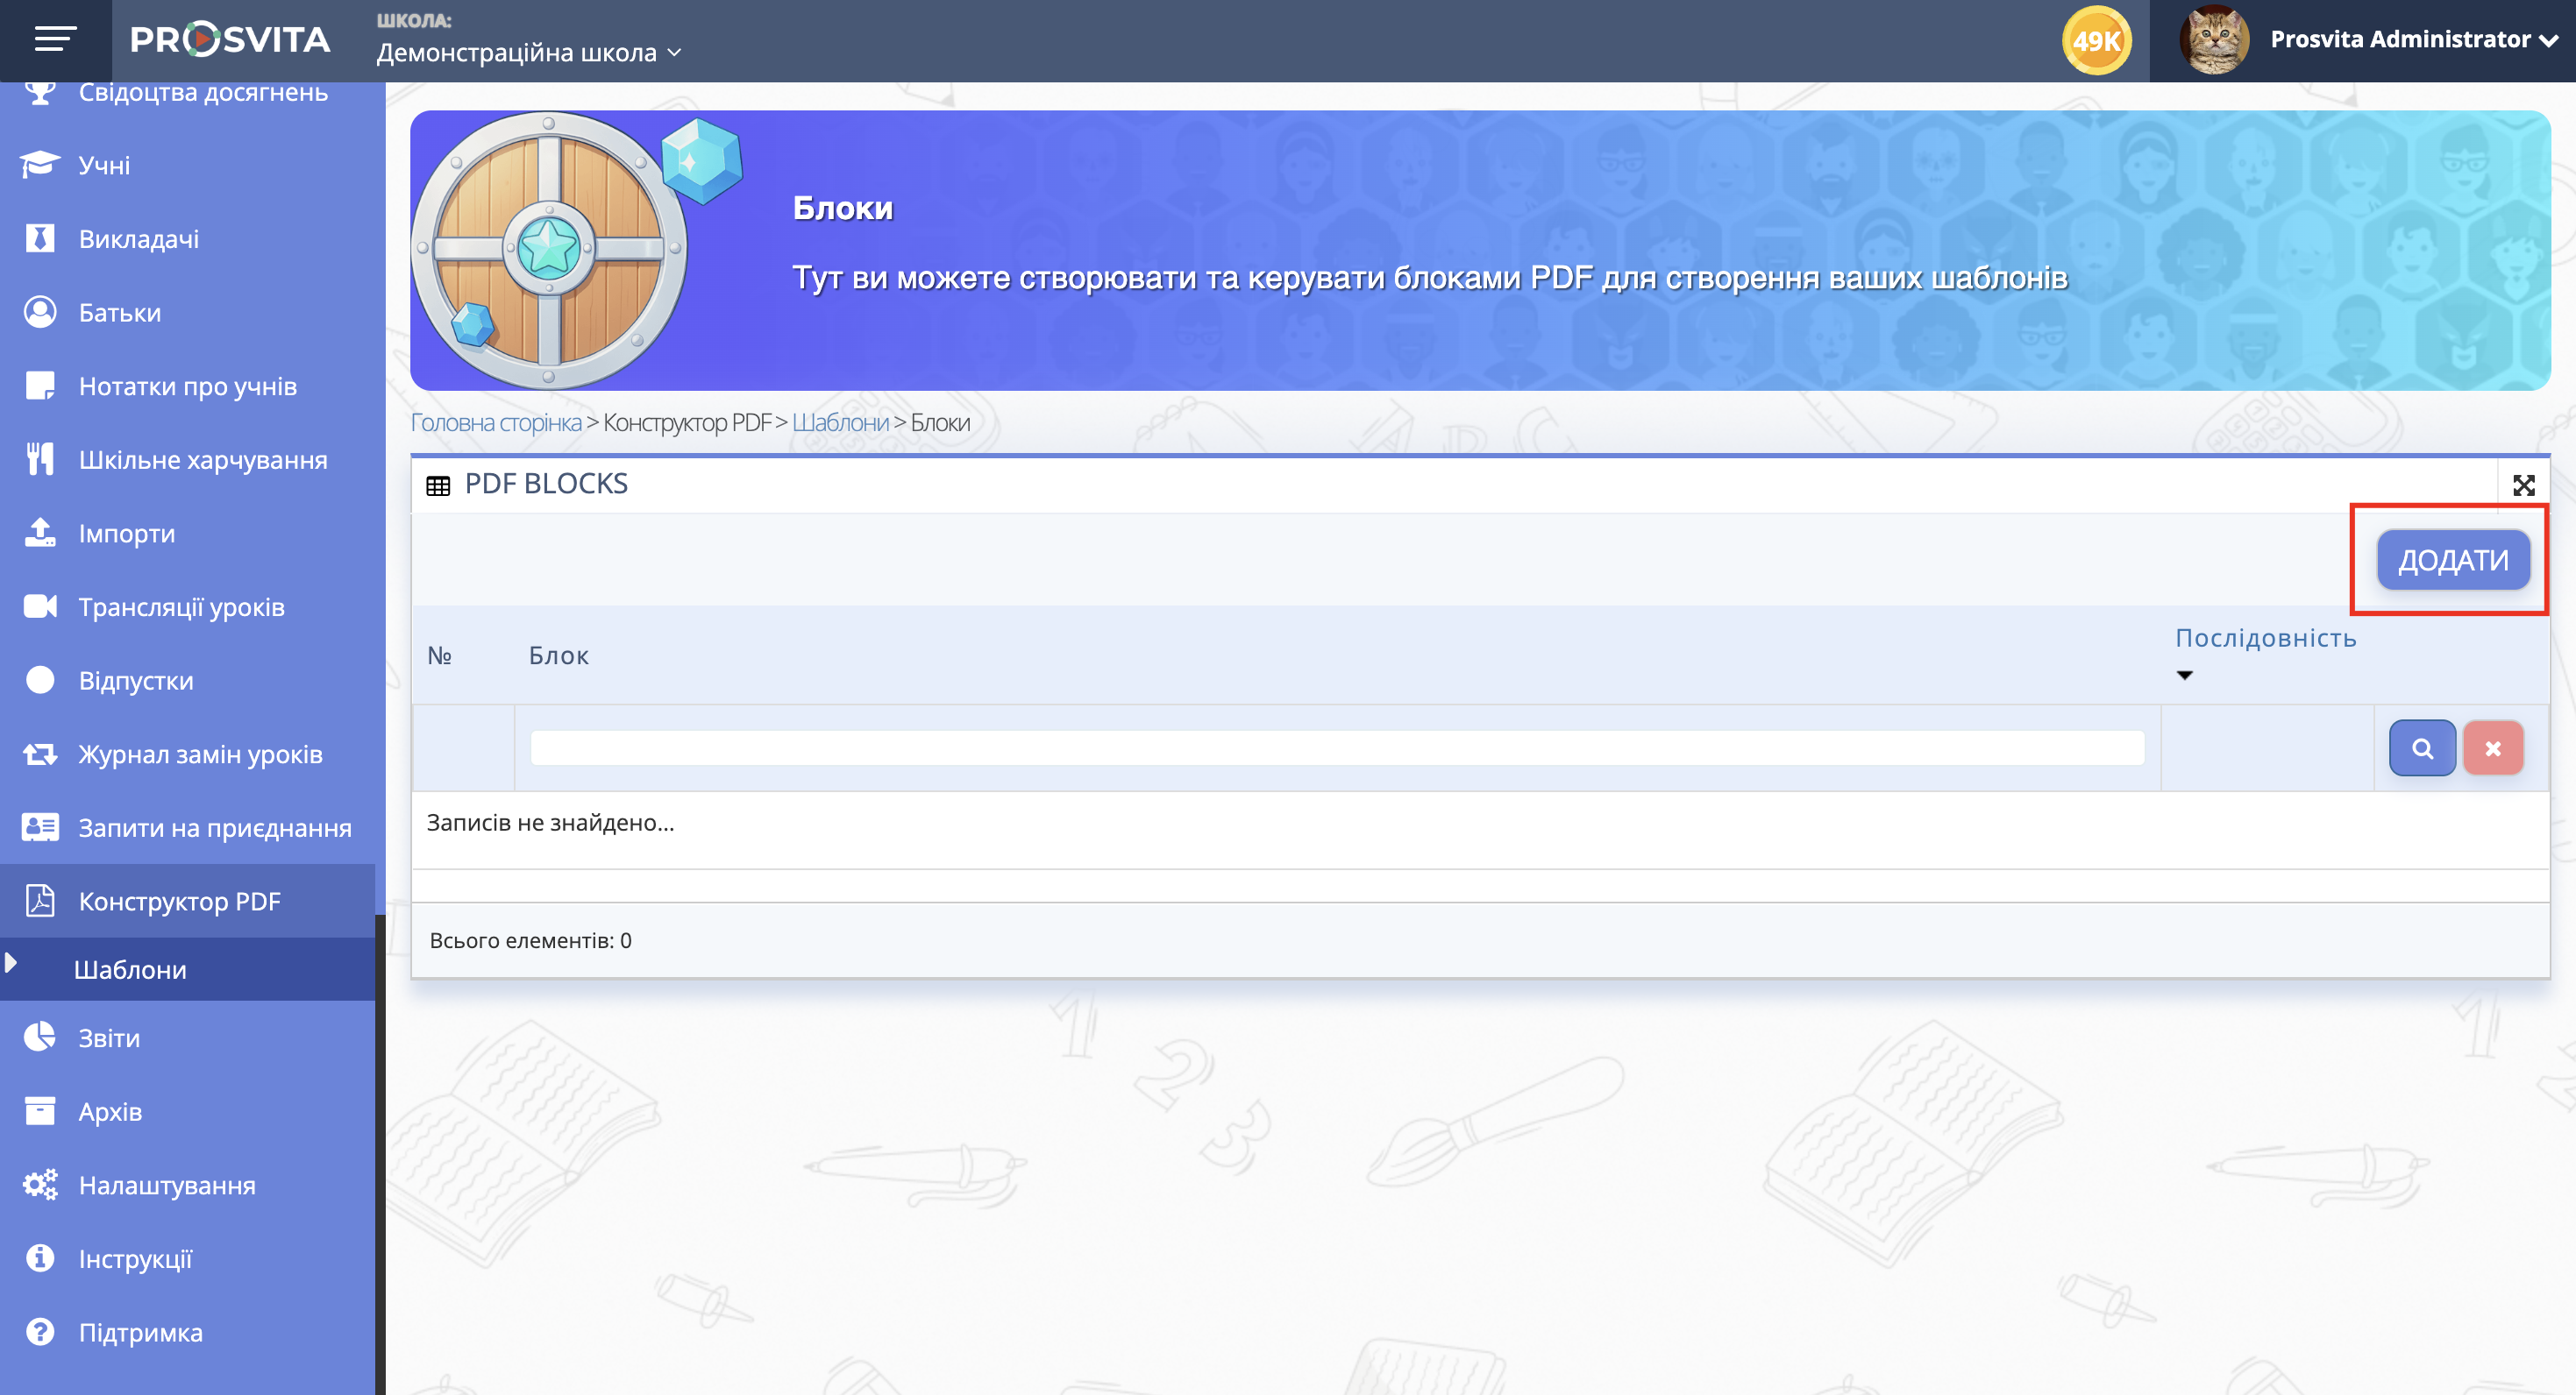Open Prosvita Administrator account dropdown

pyautogui.click(x=2412, y=40)
